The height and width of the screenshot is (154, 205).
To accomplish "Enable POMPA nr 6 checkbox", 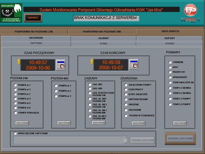I will point(15,108).
